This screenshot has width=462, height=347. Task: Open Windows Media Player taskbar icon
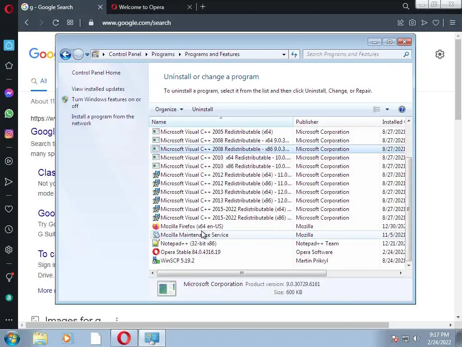pyautogui.click(x=68, y=338)
